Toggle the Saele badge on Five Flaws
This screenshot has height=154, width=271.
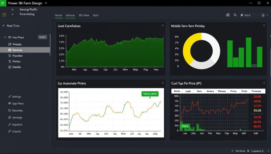pos(42,37)
